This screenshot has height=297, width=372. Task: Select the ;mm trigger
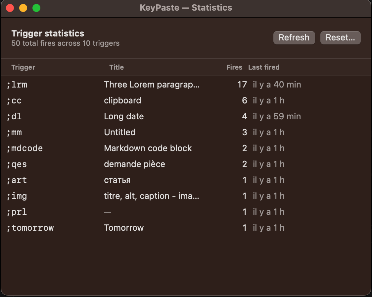tap(14, 132)
